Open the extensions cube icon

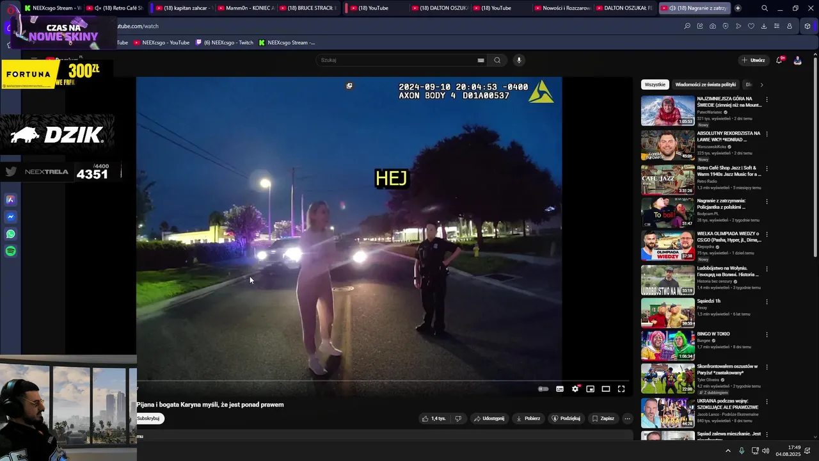807,26
